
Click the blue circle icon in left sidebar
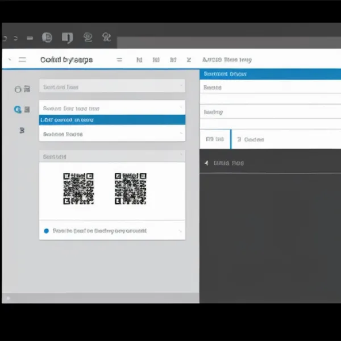pos(18,109)
